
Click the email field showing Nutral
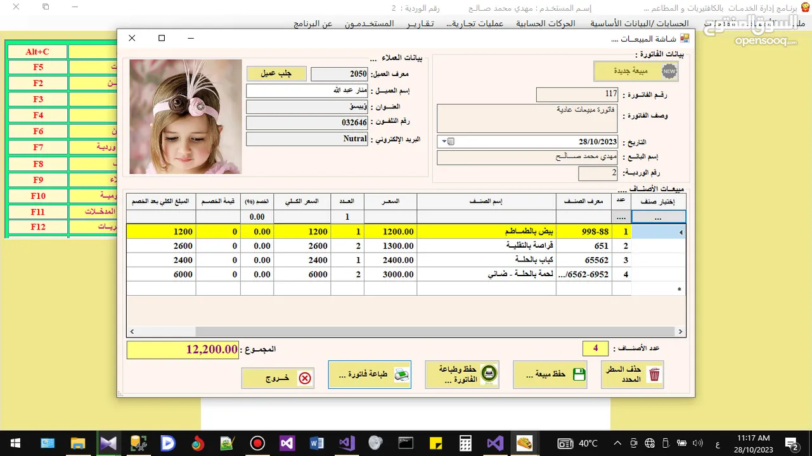[x=307, y=139]
